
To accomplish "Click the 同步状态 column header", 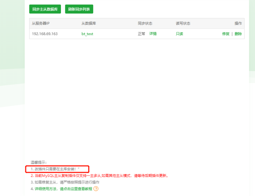I will click(145, 23).
